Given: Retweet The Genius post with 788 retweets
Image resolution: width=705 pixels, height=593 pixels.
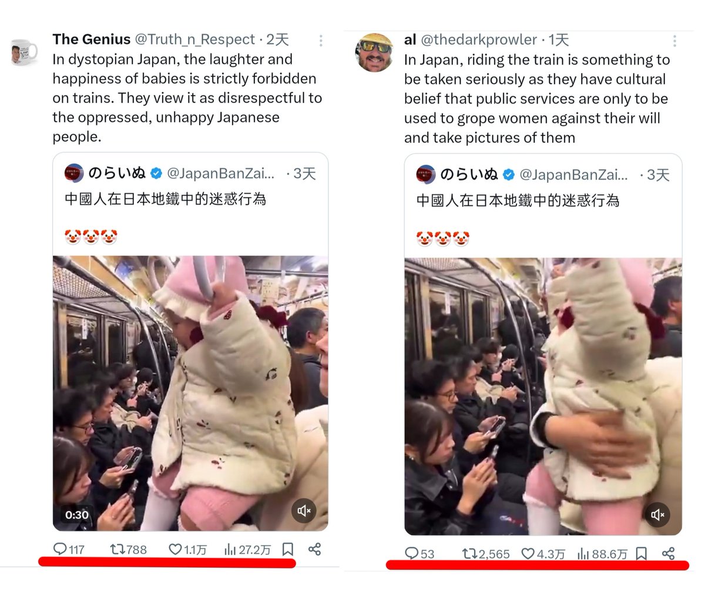Looking at the screenshot, I should click(128, 549).
